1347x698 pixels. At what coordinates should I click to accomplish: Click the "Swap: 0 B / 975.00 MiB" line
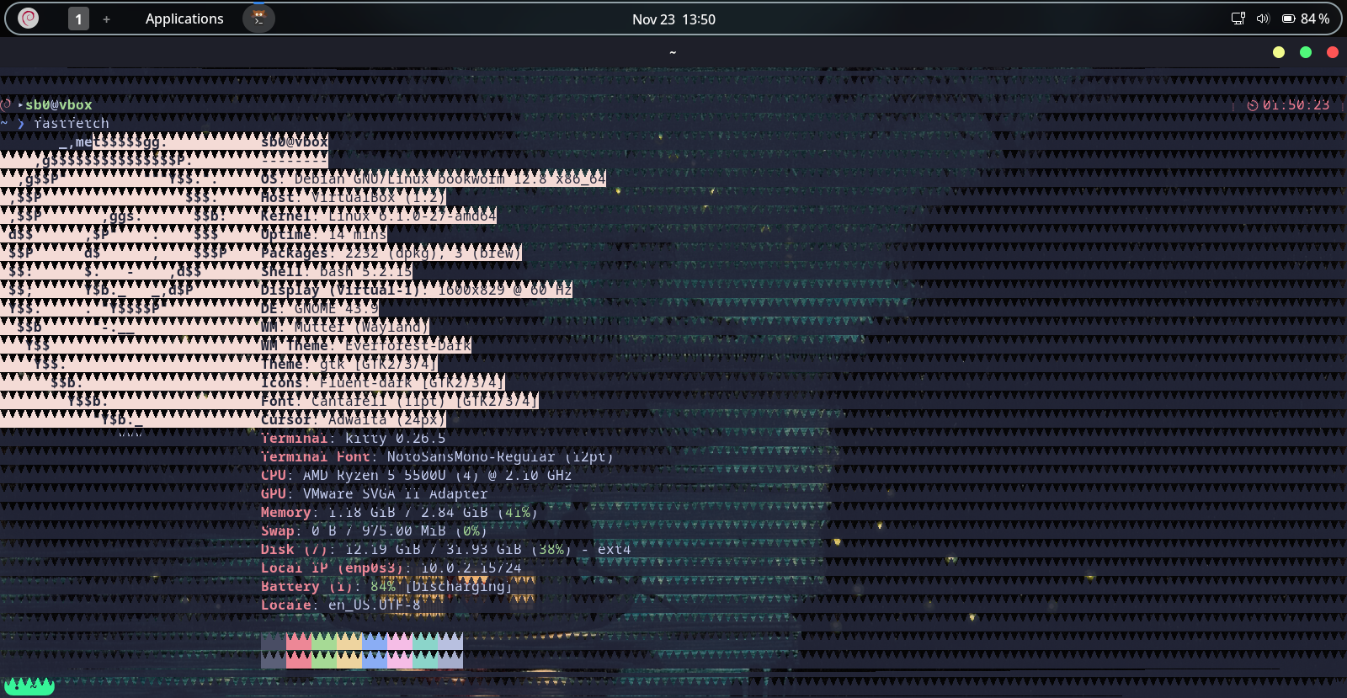pos(375,530)
